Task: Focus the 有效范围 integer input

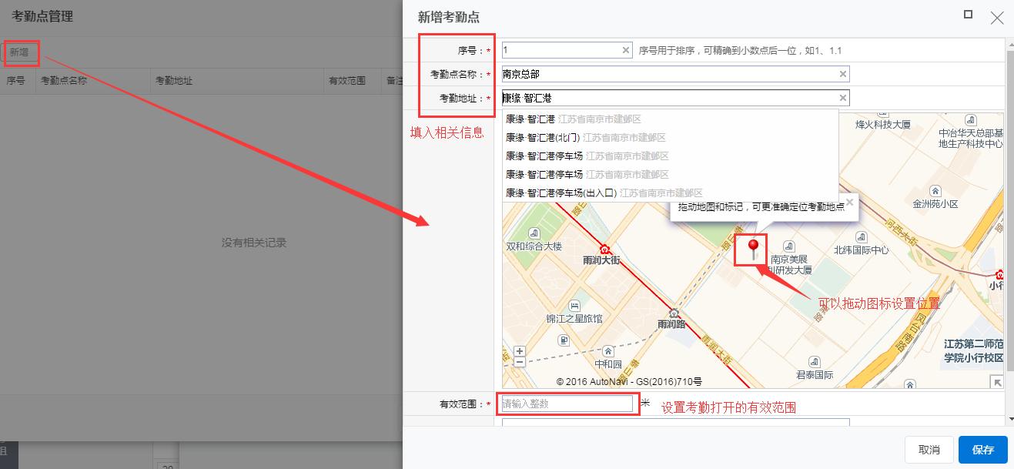Action: tap(567, 404)
